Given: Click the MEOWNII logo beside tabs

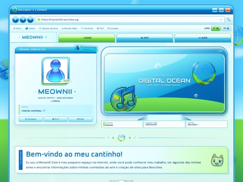Looking at the screenshot, I should click(32, 37).
